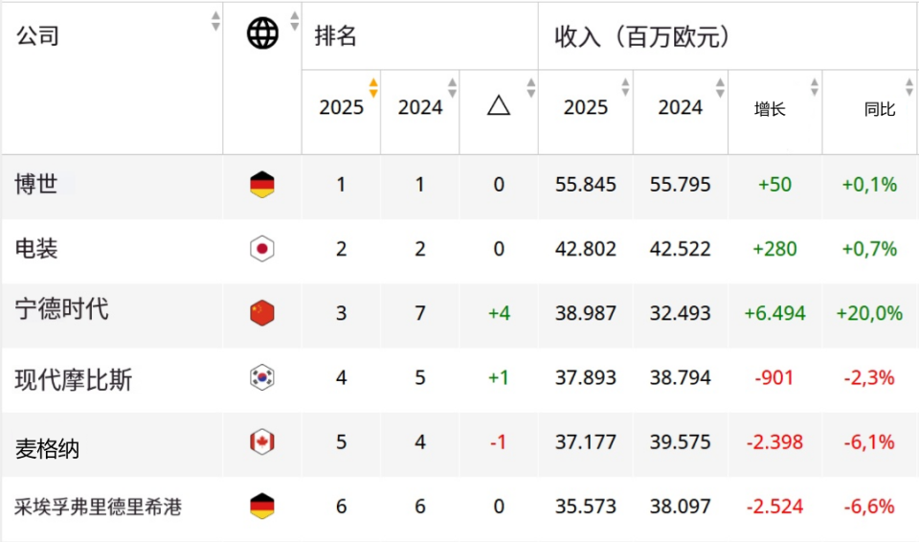Click the German flag next to 采埃孚弗里德里希港

tap(262, 507)
